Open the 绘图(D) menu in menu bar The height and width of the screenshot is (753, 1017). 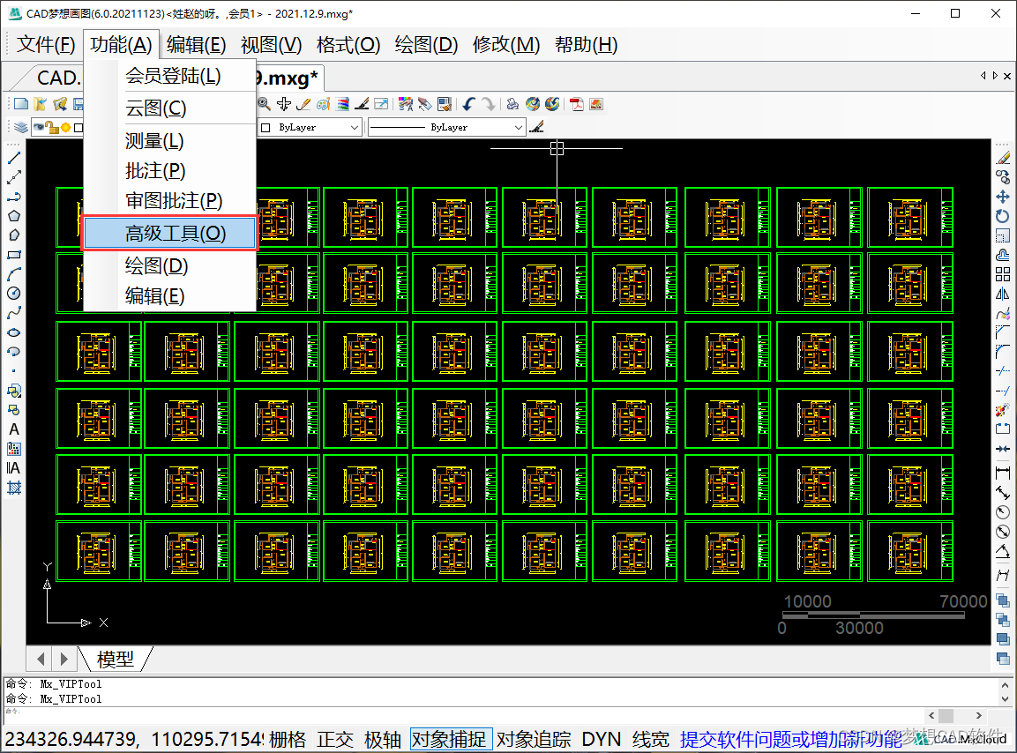[x=426, y=45]
